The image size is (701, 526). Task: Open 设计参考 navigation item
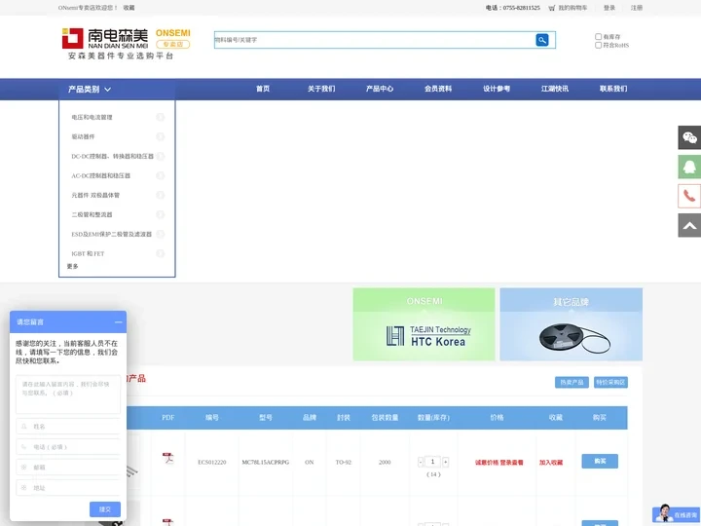coord(497,89)
